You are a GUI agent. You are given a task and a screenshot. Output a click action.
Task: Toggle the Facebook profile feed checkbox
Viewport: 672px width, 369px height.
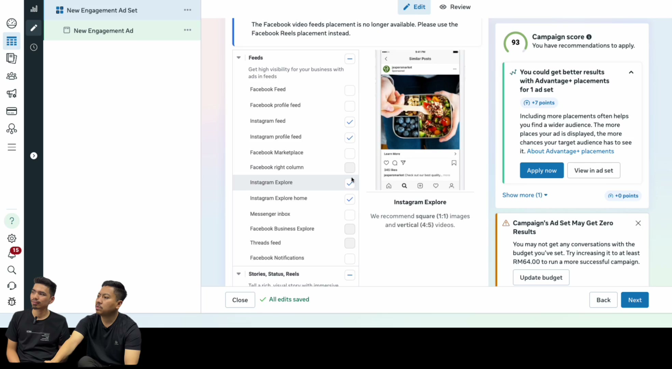pos(350,106)
